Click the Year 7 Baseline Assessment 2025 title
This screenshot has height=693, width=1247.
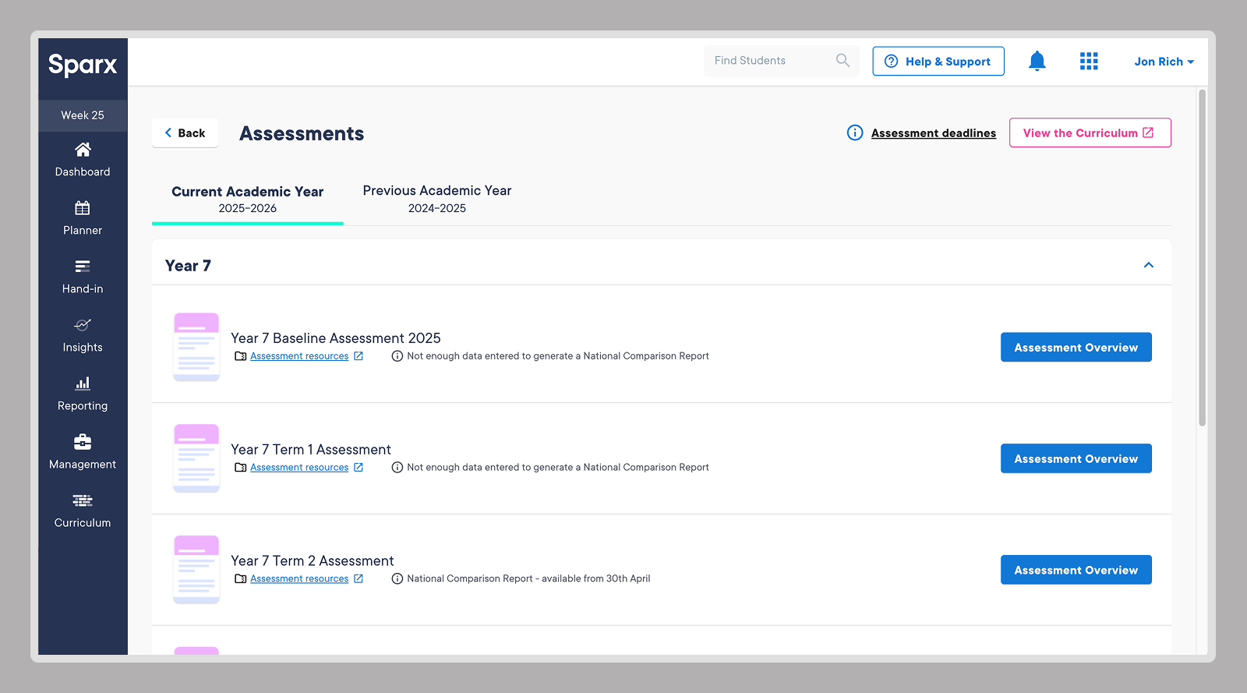coord(336,338)
